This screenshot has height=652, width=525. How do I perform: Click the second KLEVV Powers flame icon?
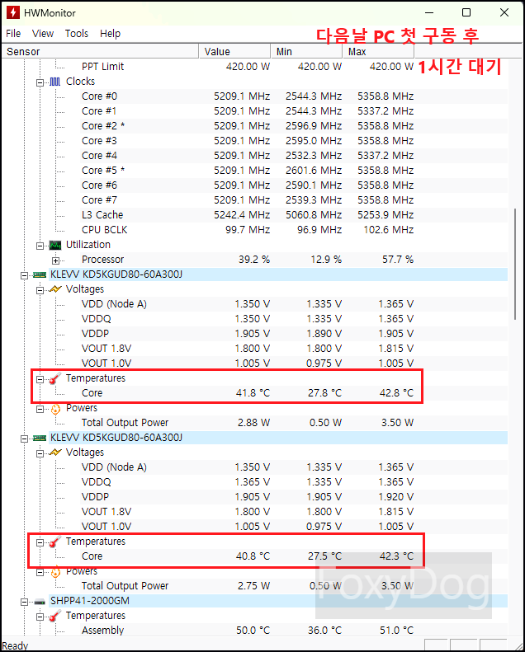click(55, 572)
